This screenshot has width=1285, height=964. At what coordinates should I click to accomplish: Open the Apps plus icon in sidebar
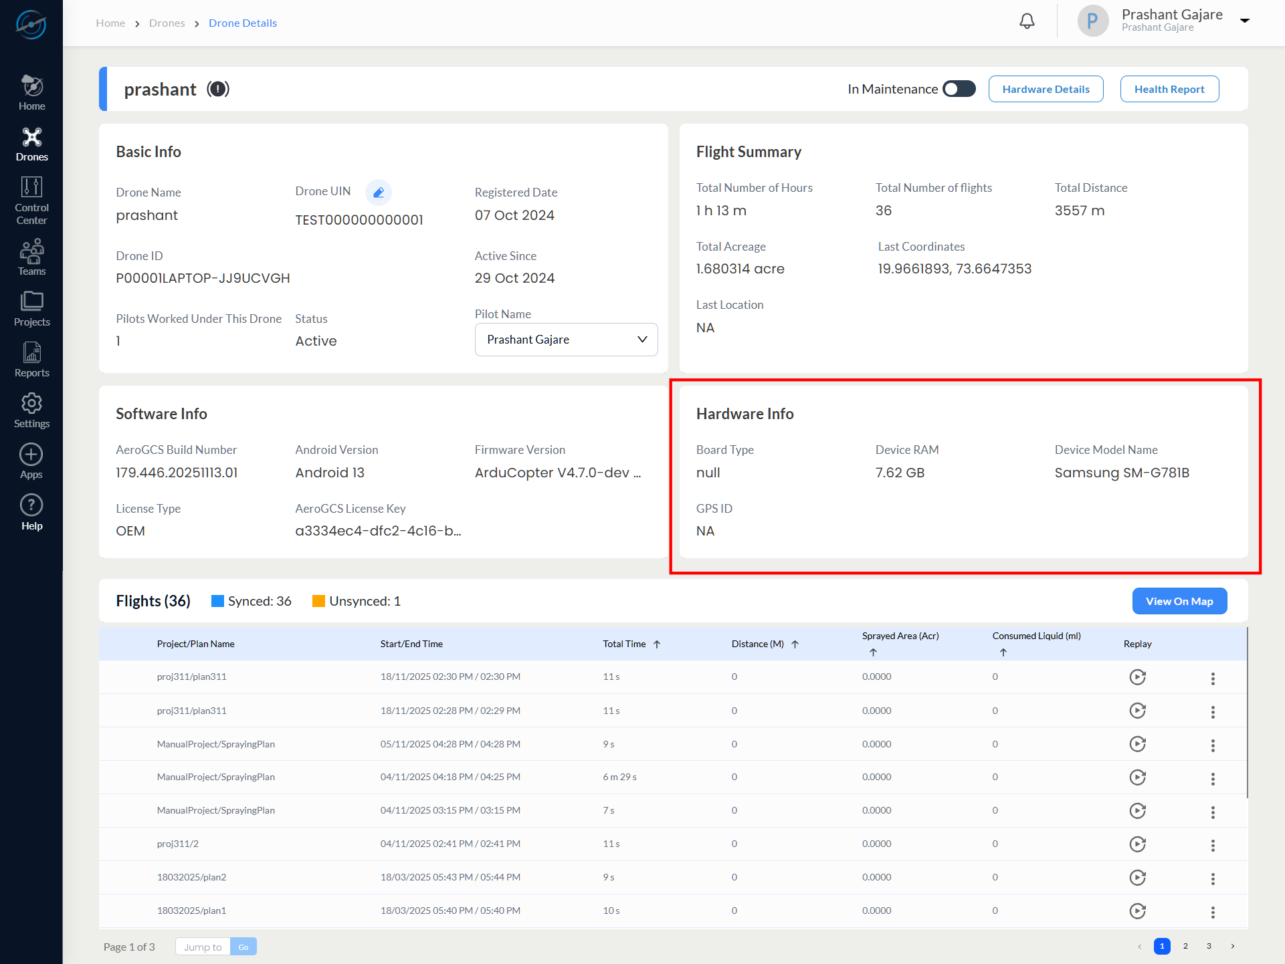31,461
